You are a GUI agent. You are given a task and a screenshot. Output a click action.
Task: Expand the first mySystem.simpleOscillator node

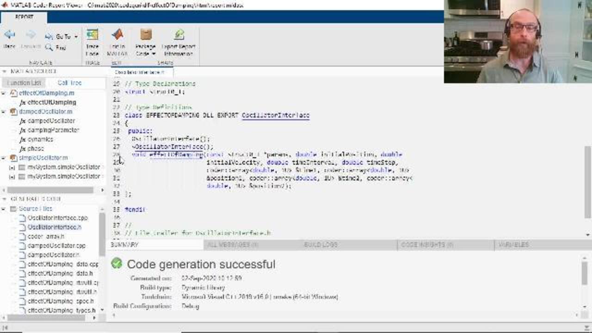pos(12,167)
